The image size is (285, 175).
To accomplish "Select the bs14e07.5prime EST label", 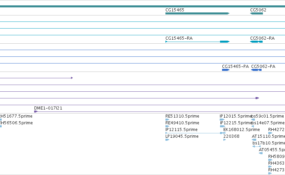I will [x=268, y=123].
